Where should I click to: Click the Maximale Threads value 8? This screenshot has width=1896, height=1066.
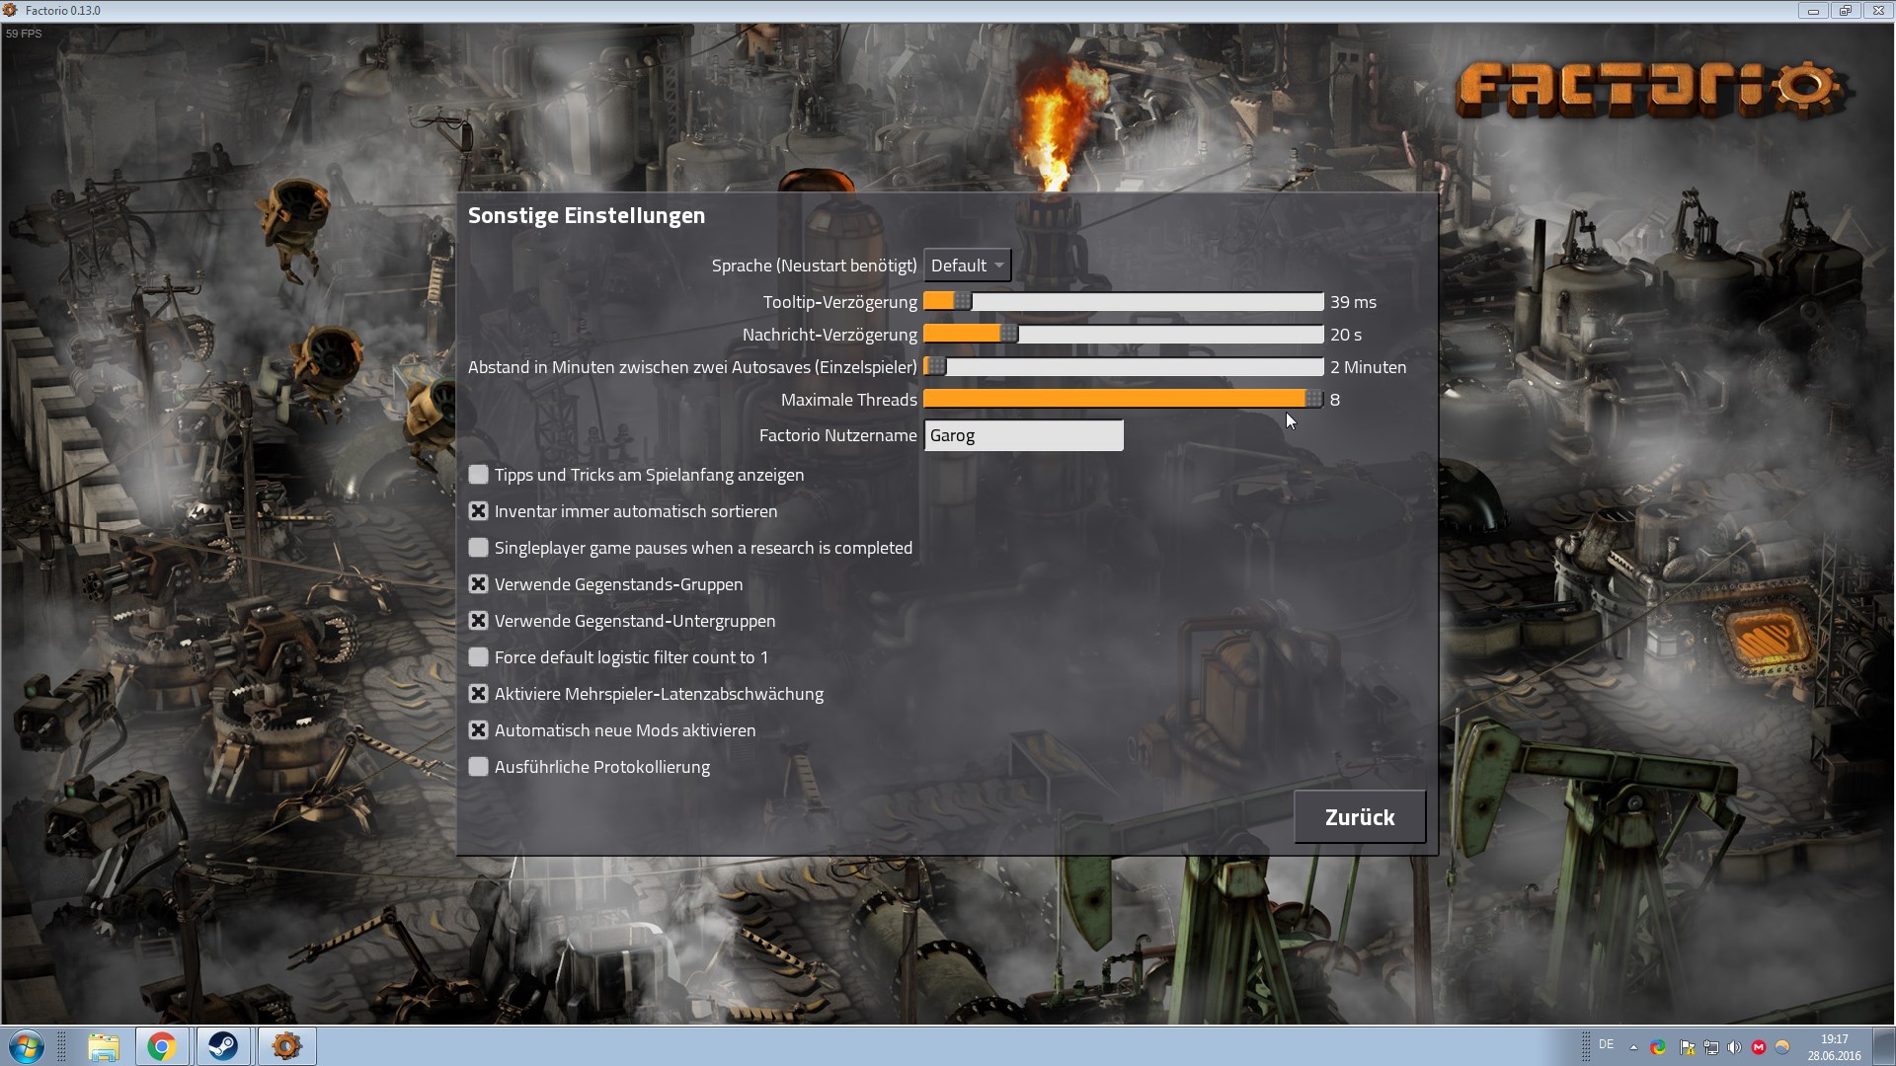point(1335,400)
